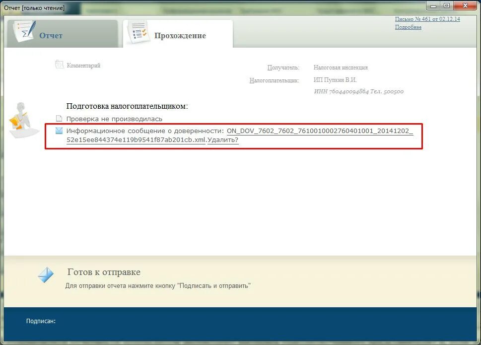Open the Подробнее link

point(408,27)
